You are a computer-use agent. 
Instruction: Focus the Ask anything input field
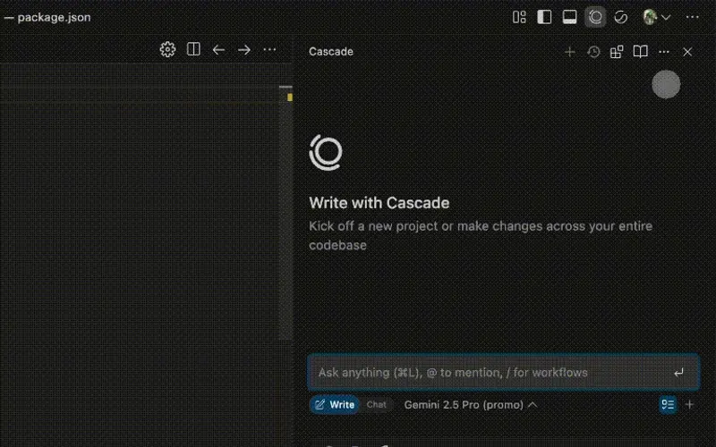point(504,372)
